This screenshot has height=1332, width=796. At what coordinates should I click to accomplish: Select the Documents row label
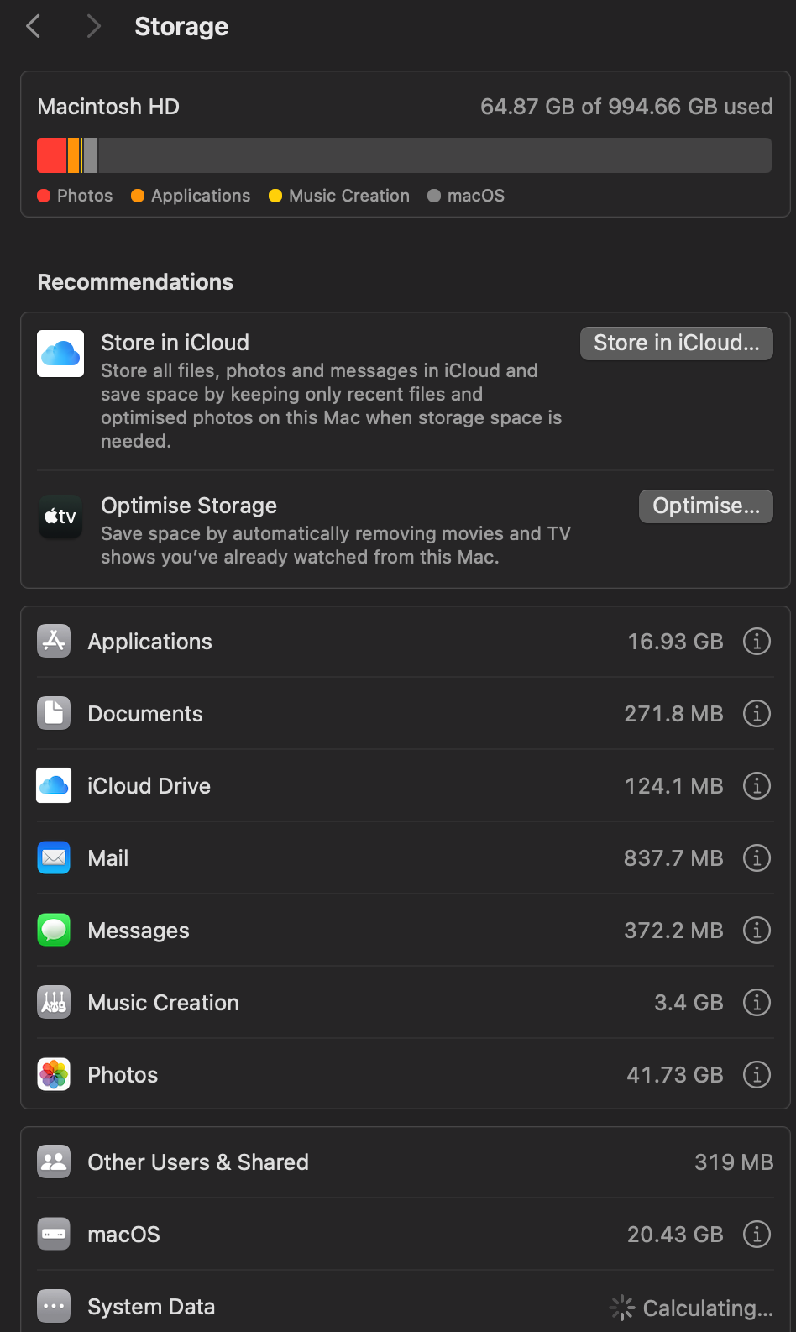point(145,714)
